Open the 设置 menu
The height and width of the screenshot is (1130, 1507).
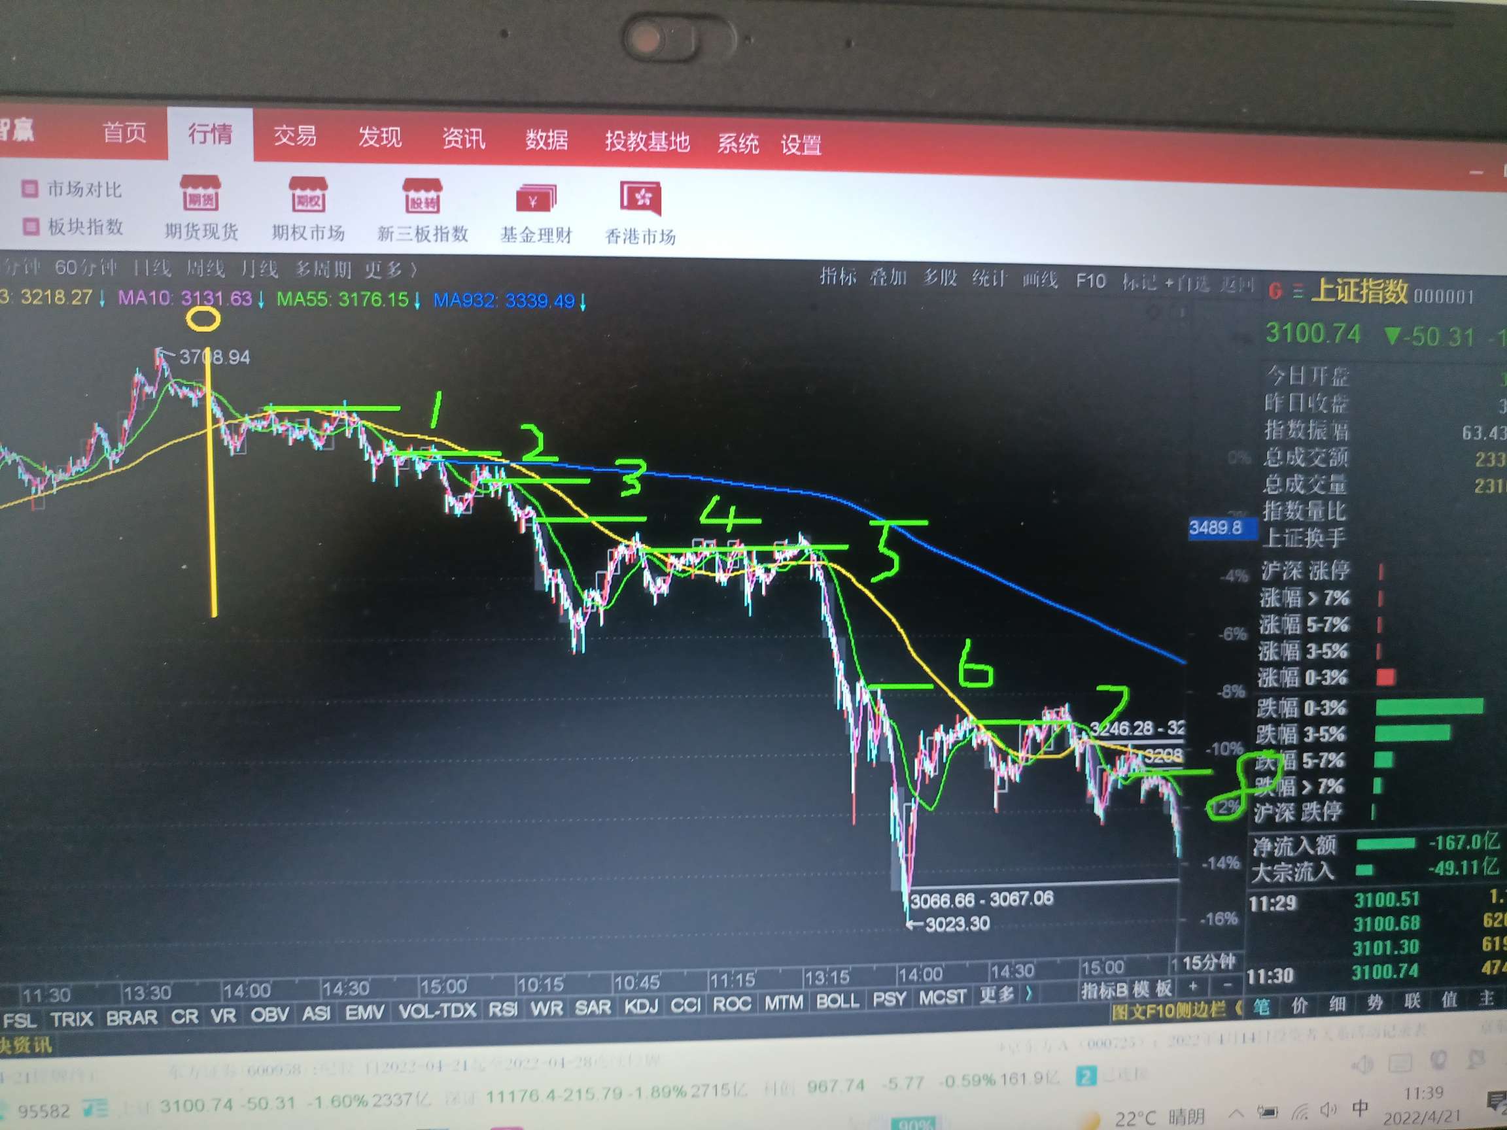pos(801,145)
